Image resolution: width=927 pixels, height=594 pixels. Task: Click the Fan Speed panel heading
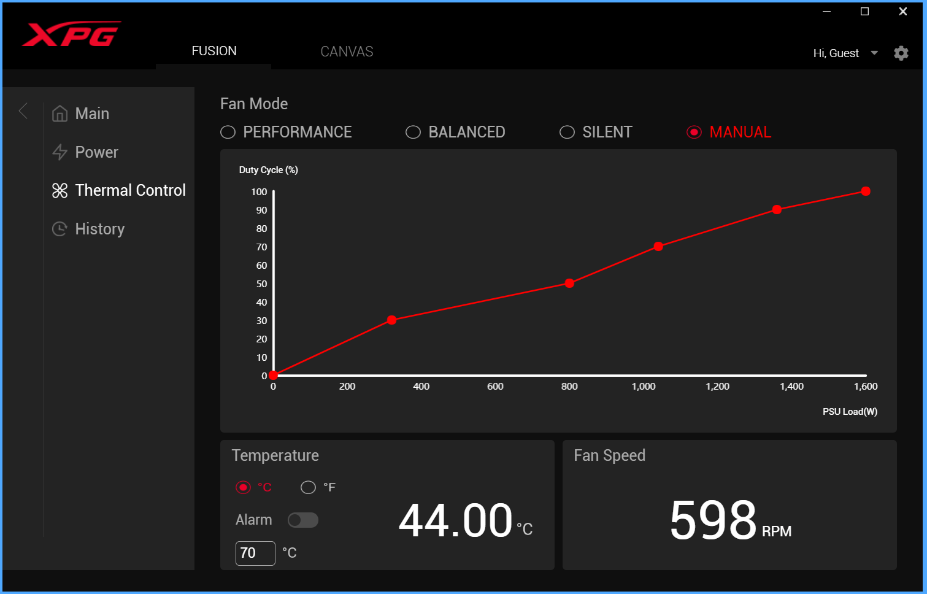pyautogui.click(x=609, y=455)
